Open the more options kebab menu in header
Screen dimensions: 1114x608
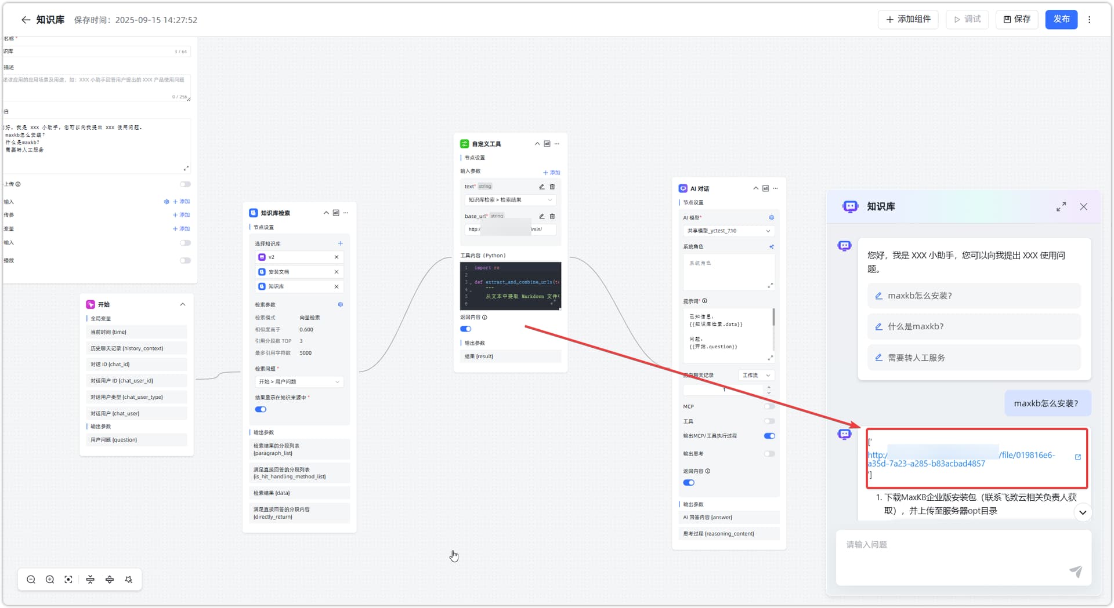[x=1089, y=20]
